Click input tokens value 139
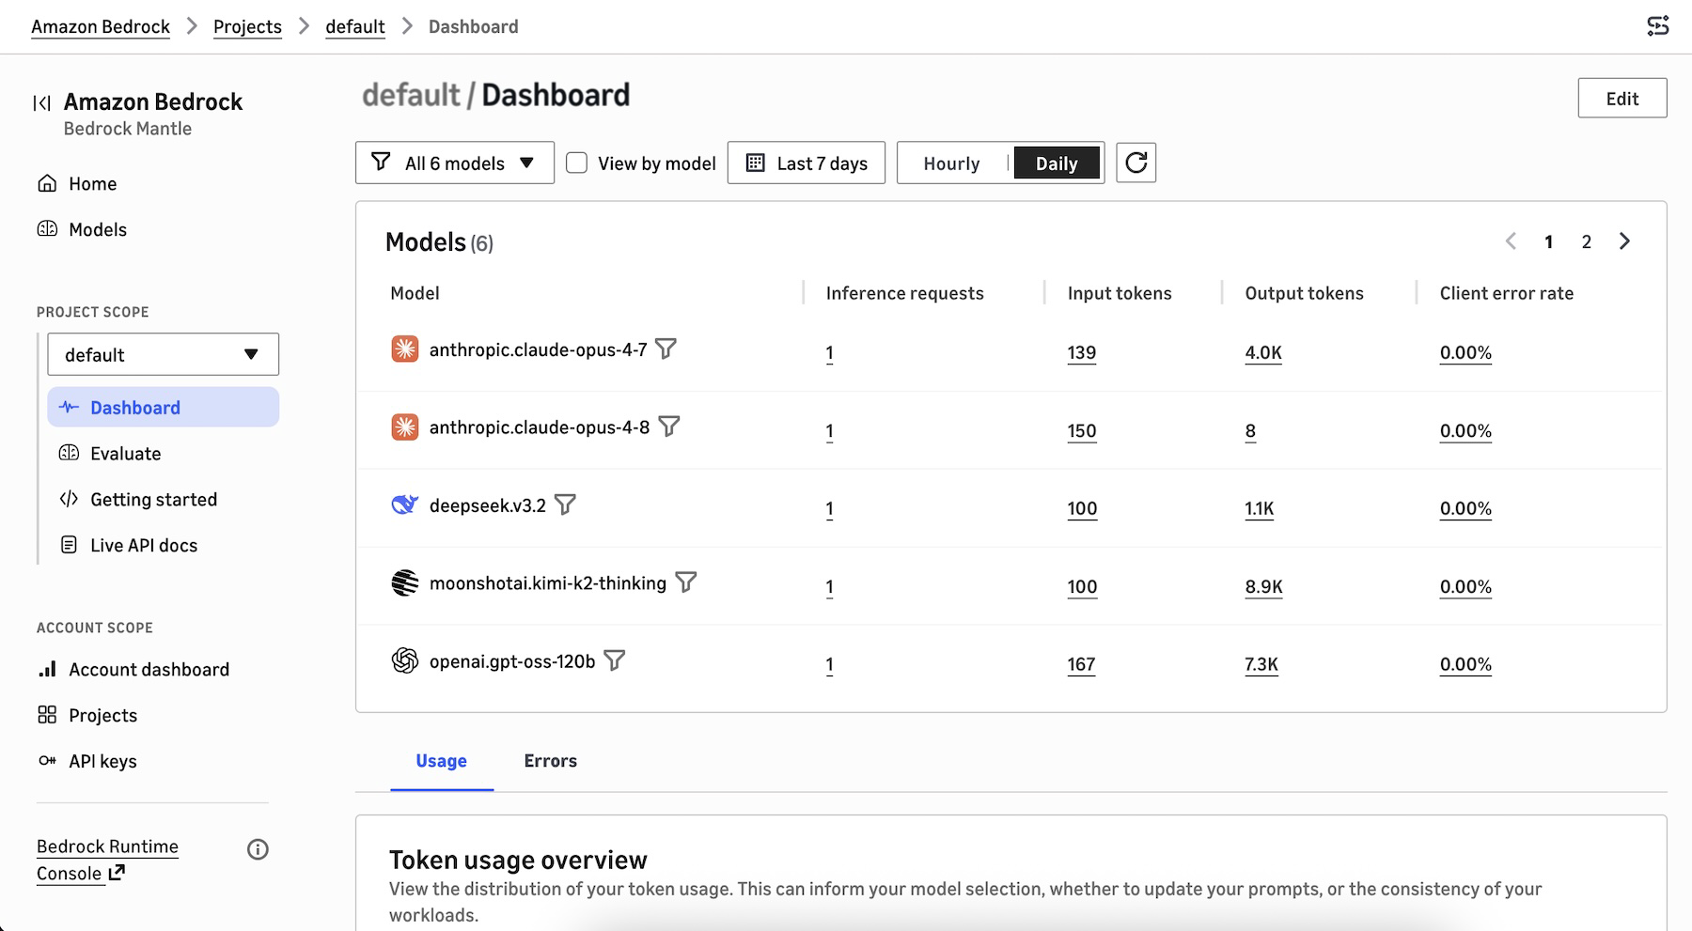The image size is (1692, 931). (x=1082, y=352)
